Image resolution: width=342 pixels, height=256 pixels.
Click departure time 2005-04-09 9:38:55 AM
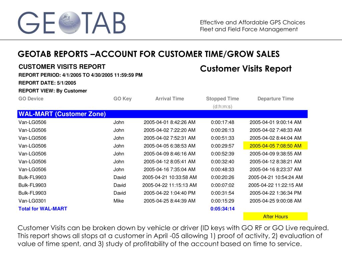click(x=276, y=153)
